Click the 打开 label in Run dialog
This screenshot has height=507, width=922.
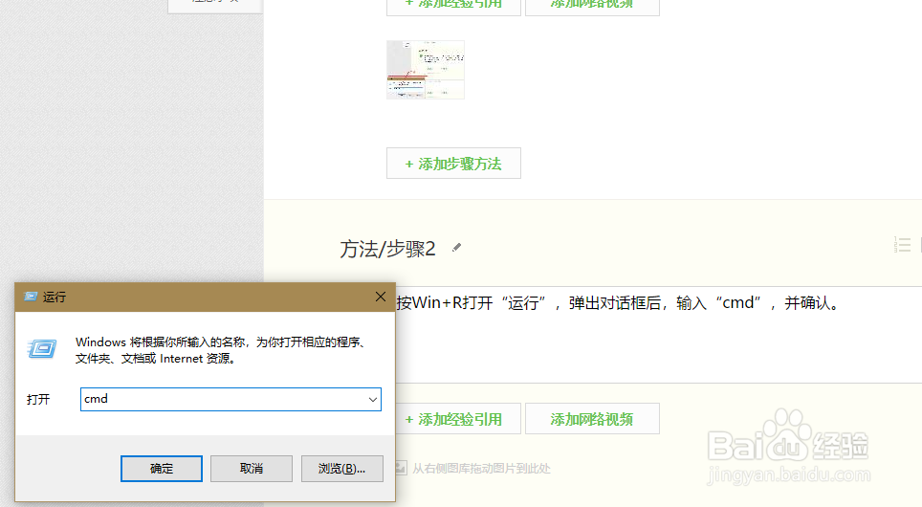[x=38, y=399]
